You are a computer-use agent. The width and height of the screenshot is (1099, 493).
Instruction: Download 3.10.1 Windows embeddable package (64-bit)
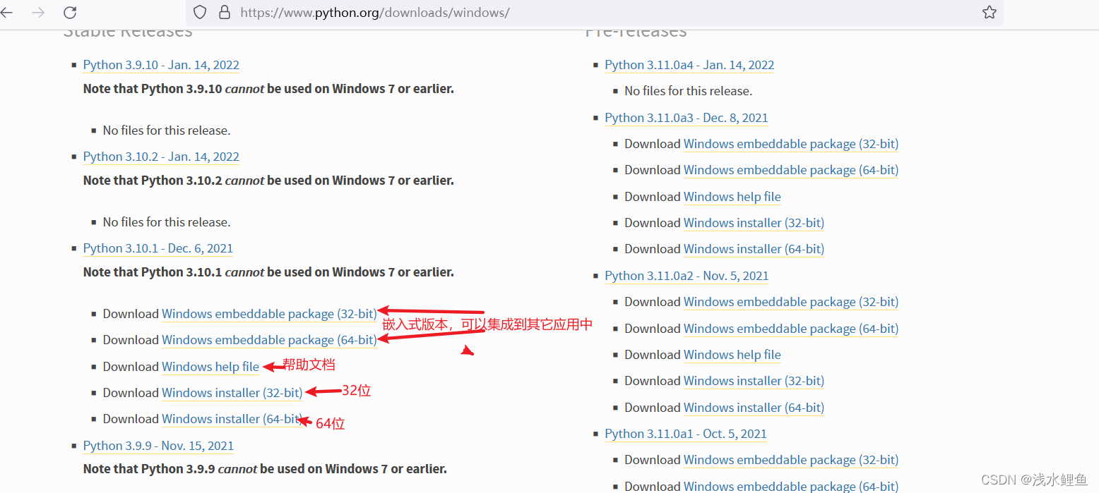(269, 340)
